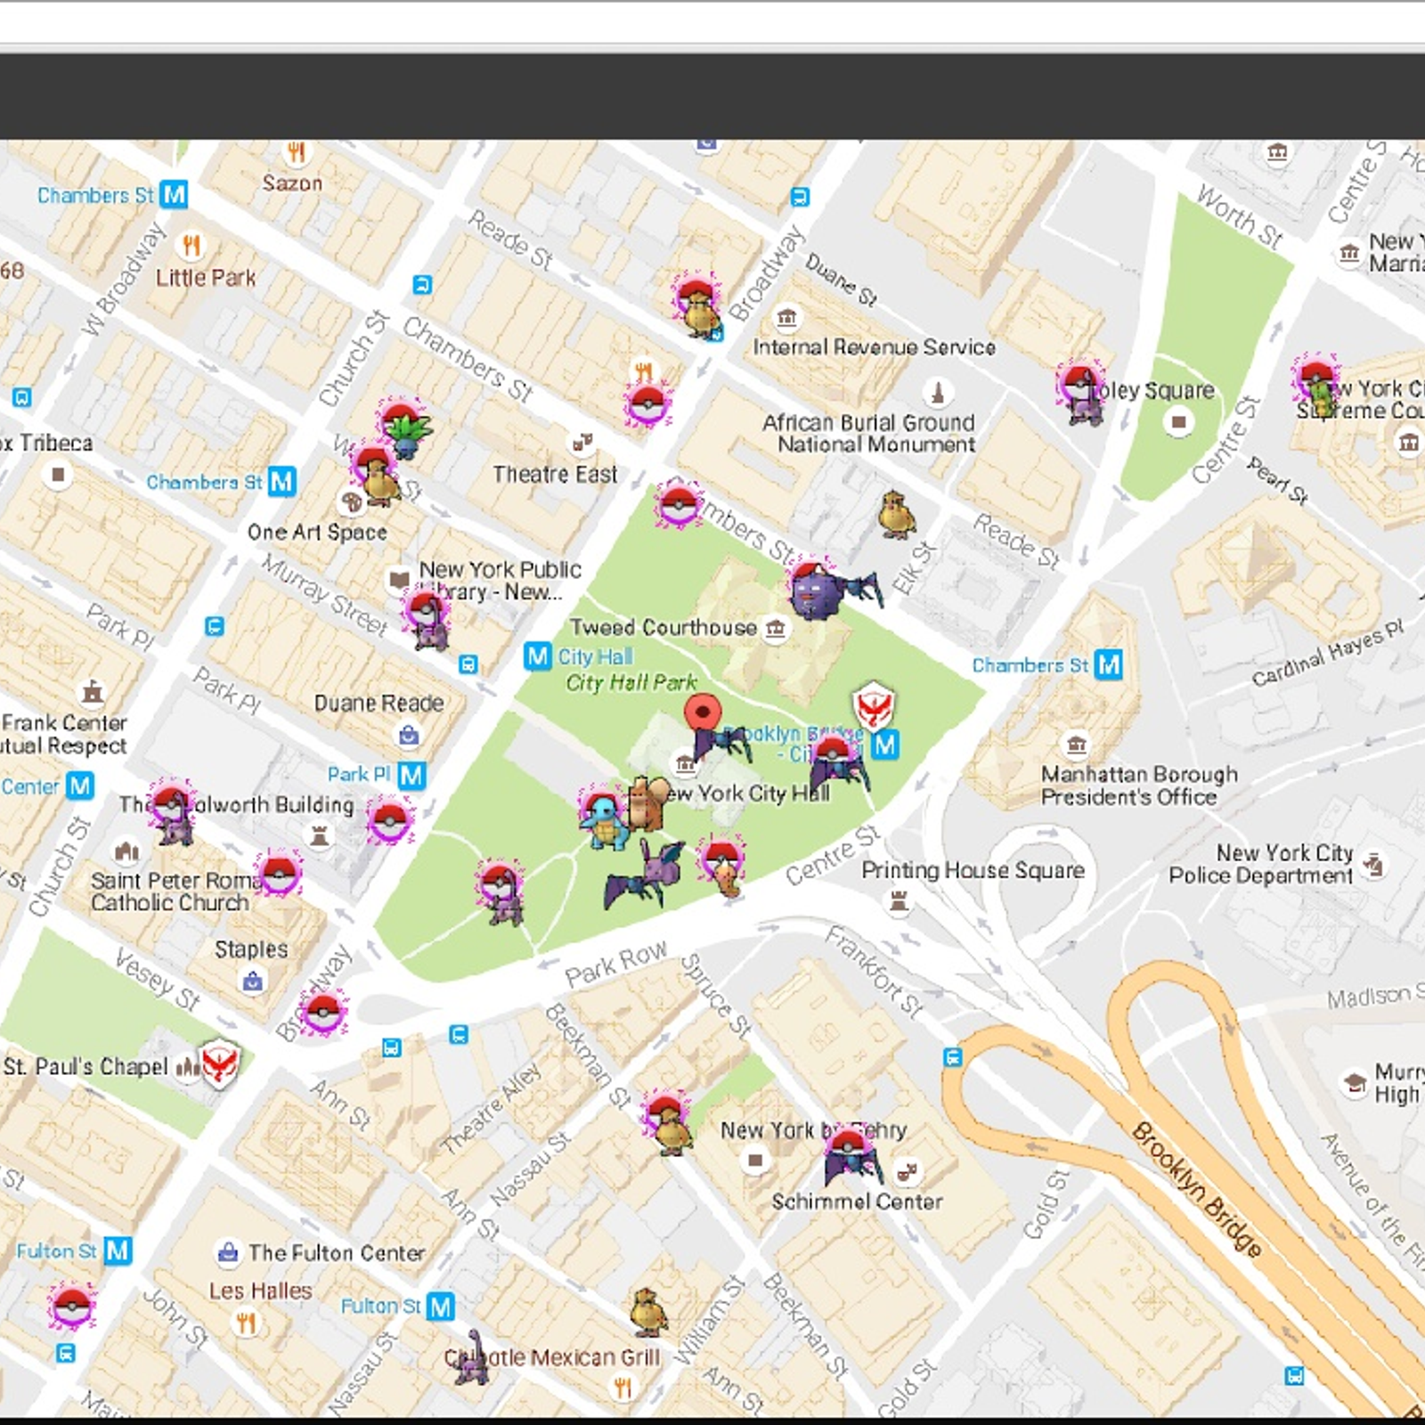Viewport: 1425px width, 1425px height.
Task: Open the Pokestop near Saint Peter Roman Catholic Church
Action: point(278,874)
